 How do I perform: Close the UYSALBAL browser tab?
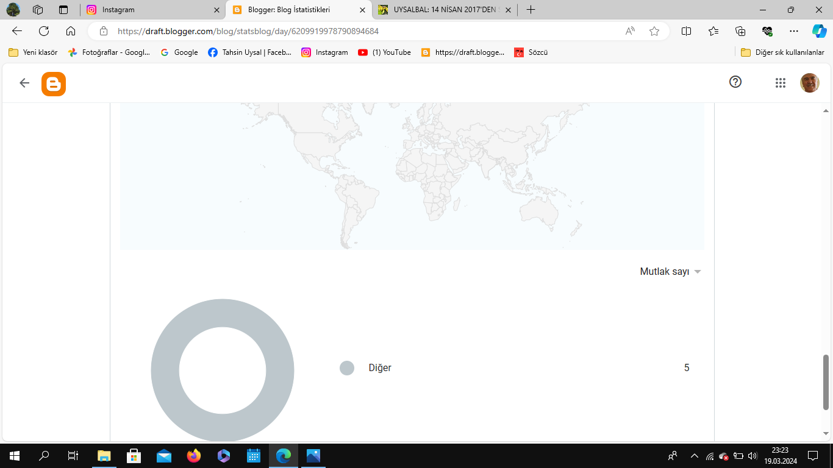point(508,10)
